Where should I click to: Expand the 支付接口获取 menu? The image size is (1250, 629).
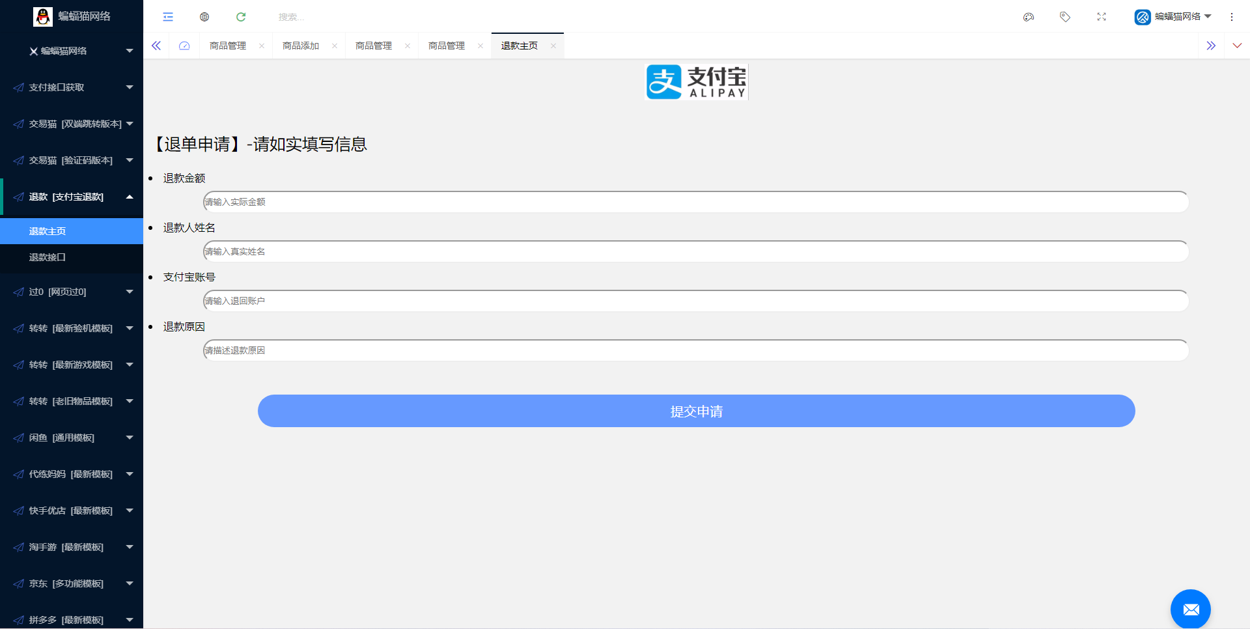click(72, 87)
